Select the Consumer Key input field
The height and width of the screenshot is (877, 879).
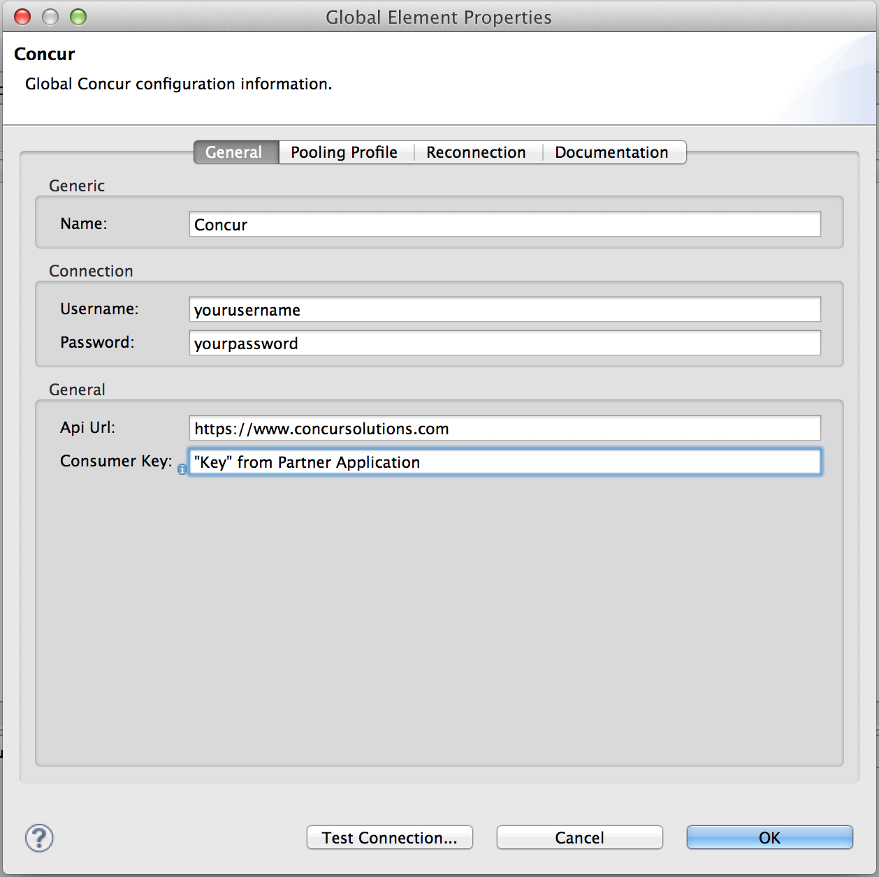click(504, 462)
